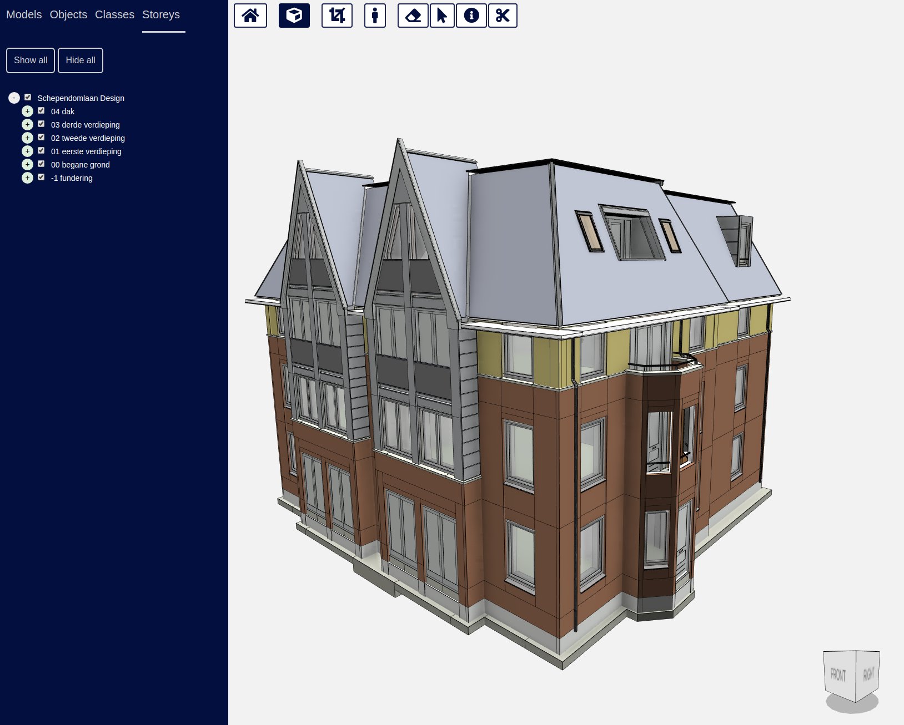Select the eraser hide-objects tool
Viewport: 904px width, 725px height.
coord(413,16)
